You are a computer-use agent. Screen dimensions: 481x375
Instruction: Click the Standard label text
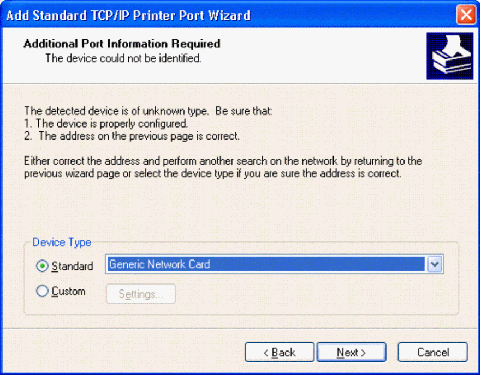(x=73, y=266)
